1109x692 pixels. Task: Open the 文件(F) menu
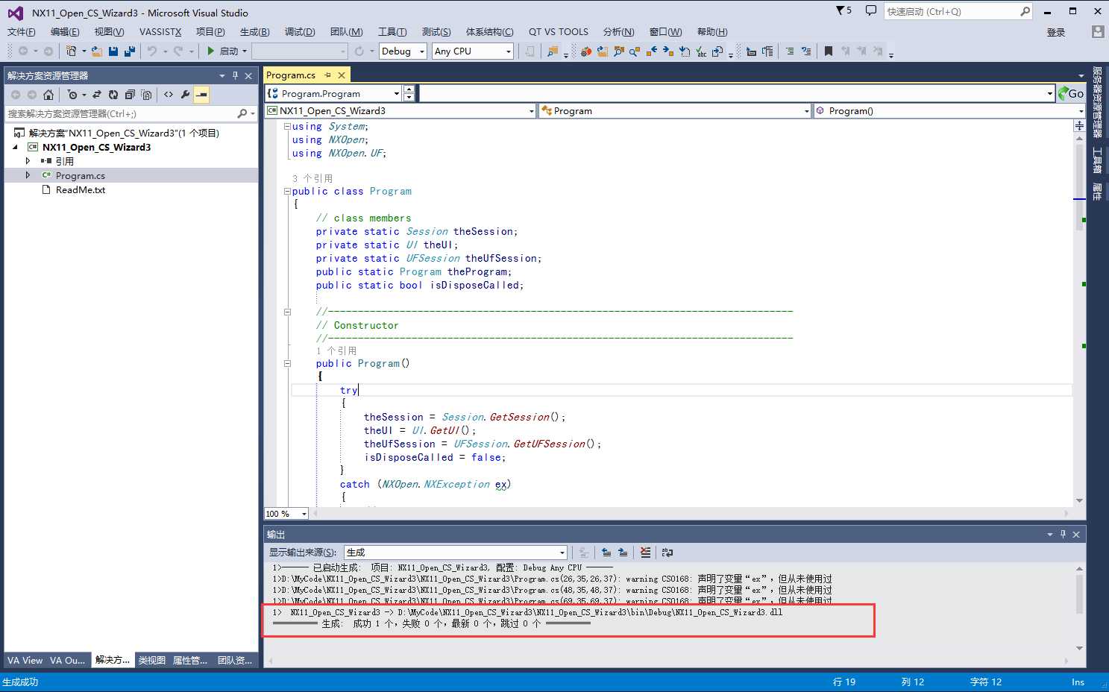[22, 31]
